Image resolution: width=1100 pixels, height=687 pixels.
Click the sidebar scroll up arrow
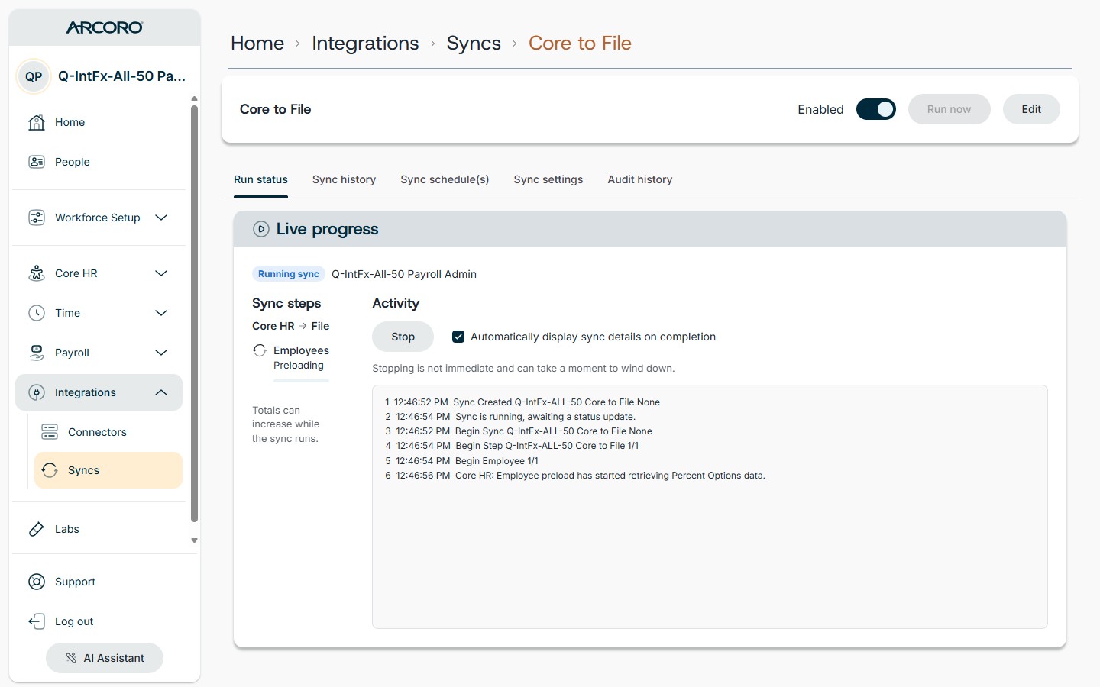click(x=194, y=98)
